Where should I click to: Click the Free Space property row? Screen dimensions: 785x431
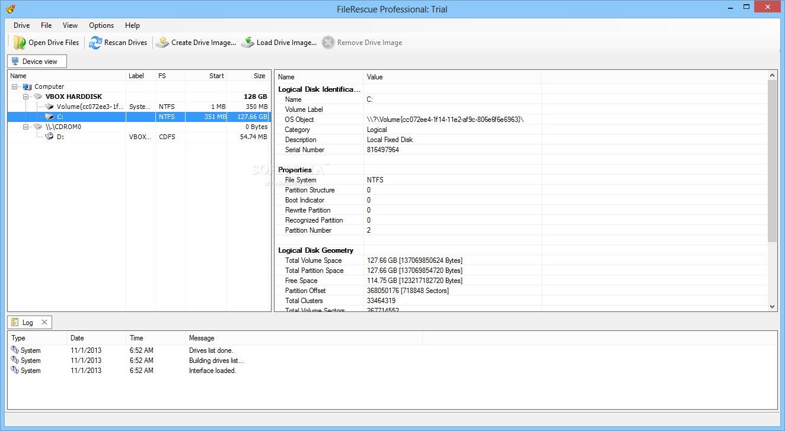(521, 281)
